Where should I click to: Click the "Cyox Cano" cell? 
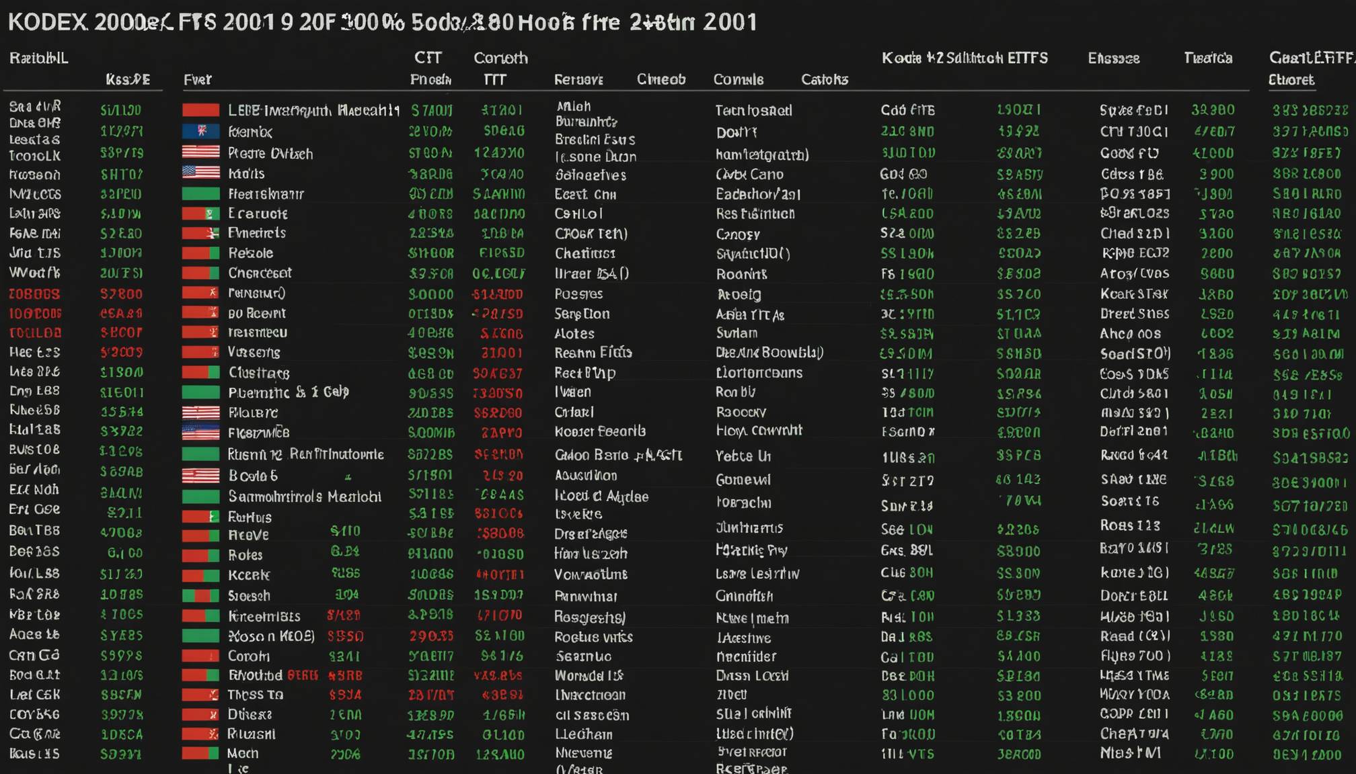(x=749, y=175)
